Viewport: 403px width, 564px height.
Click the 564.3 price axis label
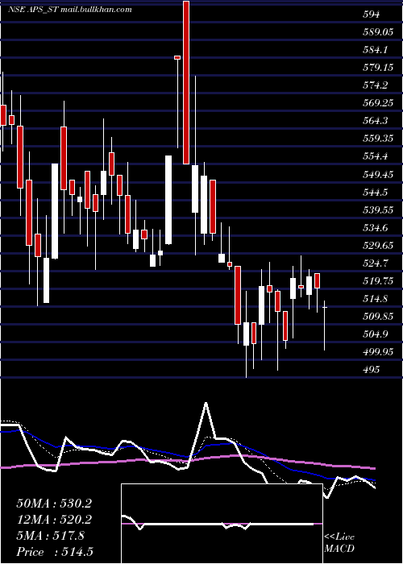[x=375, y=121]
